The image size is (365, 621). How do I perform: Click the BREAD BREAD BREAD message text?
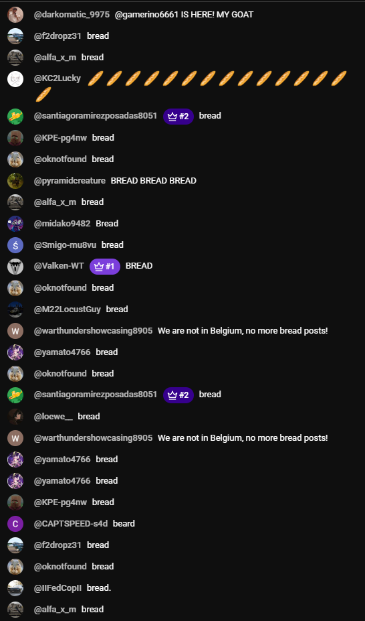coord(153,181)
